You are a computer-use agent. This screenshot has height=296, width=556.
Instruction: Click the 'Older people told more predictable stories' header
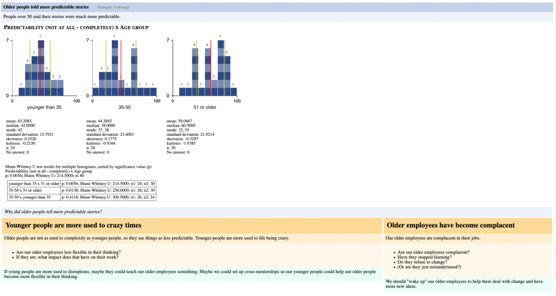[x=46, y=7]
